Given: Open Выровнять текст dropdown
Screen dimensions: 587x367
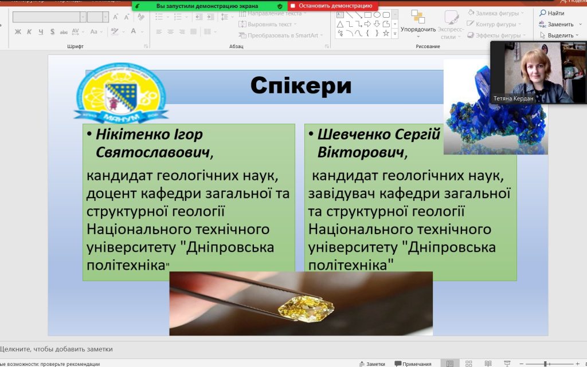Looking at the screenshot, I should (x=268, y=24).
